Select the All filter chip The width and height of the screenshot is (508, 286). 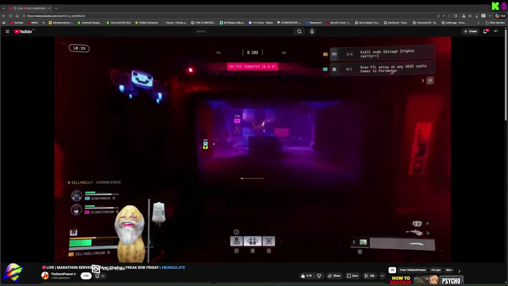(392, 270)
